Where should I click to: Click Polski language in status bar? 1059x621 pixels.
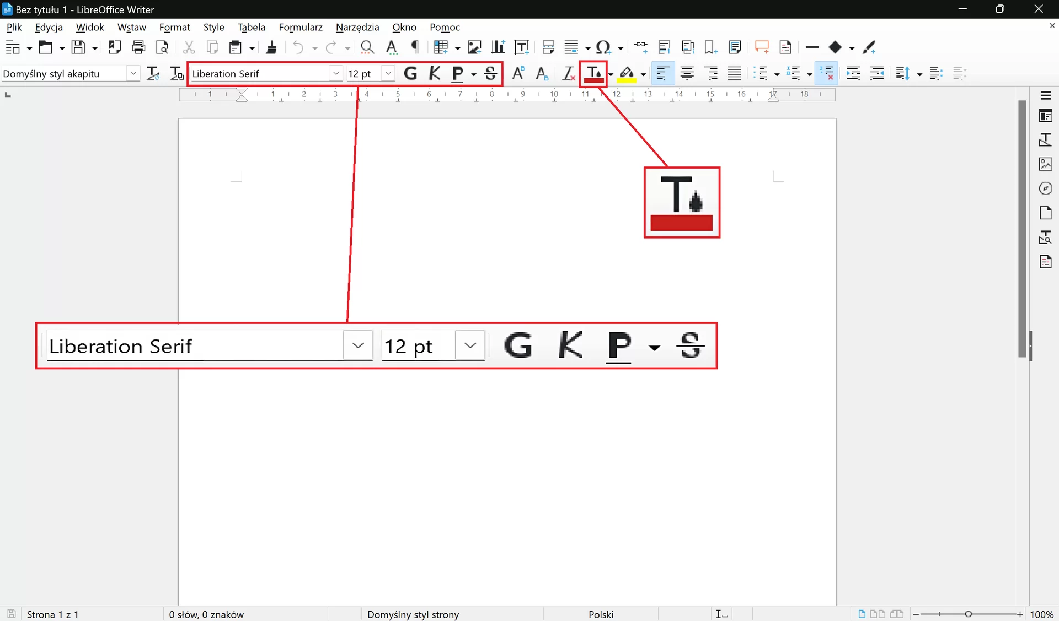601,614
